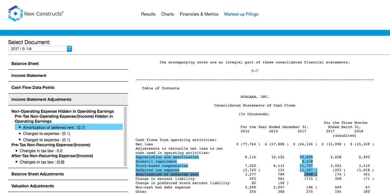Click highlighted Goodwill impairment row label
The width and height of the screenshot is (390, 194).
(x=156, y=162)
